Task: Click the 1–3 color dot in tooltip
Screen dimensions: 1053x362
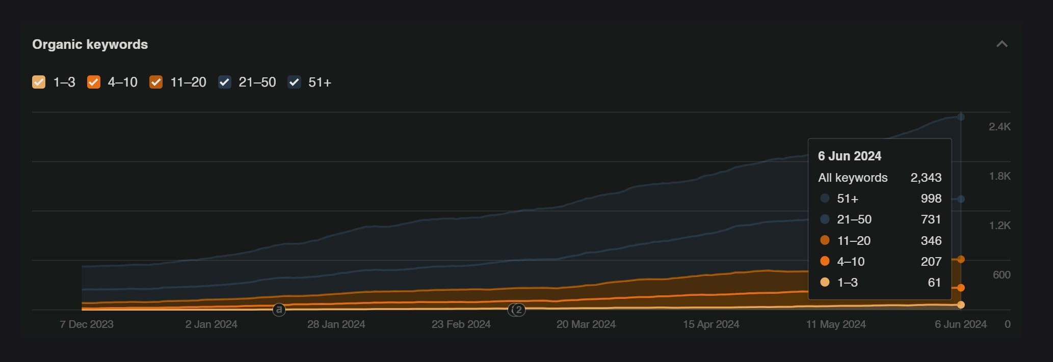Action: point(825,282)
